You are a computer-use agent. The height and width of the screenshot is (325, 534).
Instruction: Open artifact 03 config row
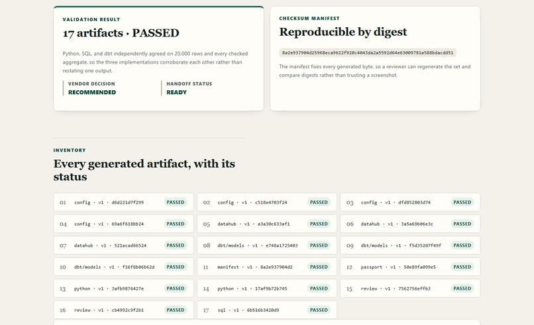coord(410,202)
